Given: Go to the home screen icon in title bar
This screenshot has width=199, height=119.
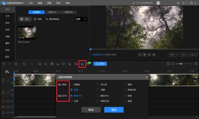Looking at the screenshot, I should coord(178,3).
